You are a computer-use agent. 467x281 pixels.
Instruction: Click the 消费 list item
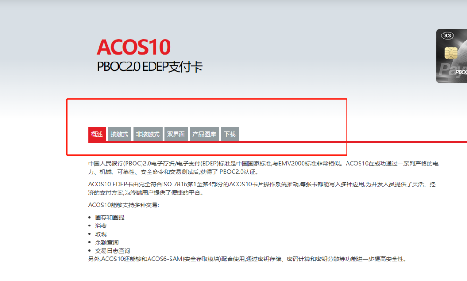[101, 226]
